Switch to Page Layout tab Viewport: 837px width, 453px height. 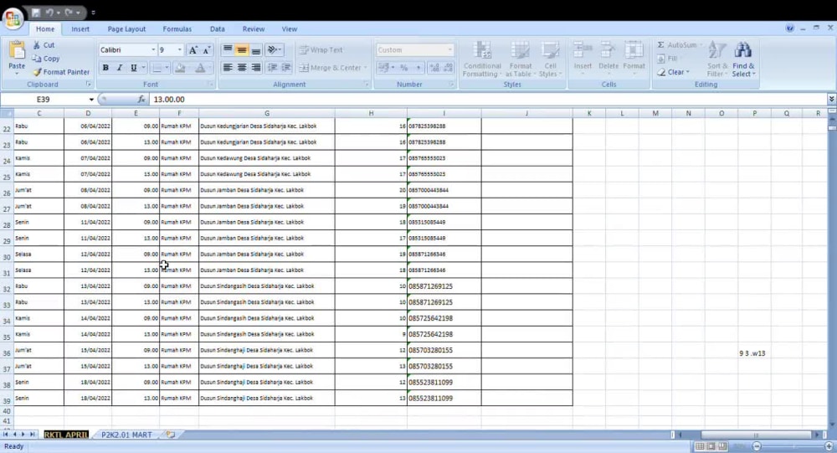click(126, 28)
